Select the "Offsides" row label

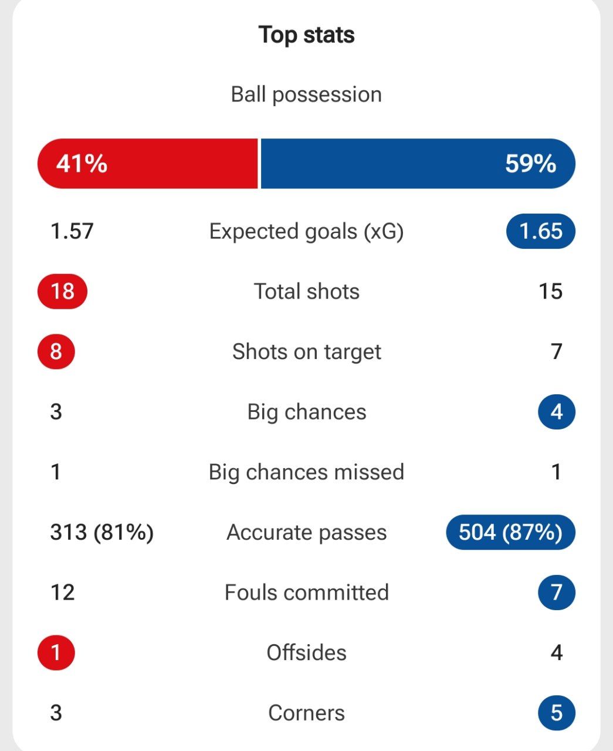[x=306, y=652]
